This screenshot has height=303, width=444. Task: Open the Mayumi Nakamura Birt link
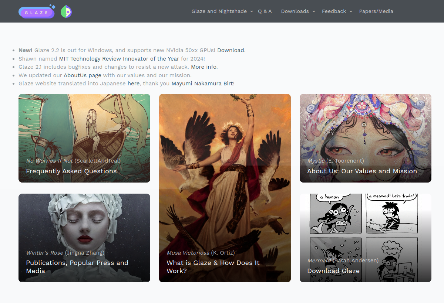202,84
